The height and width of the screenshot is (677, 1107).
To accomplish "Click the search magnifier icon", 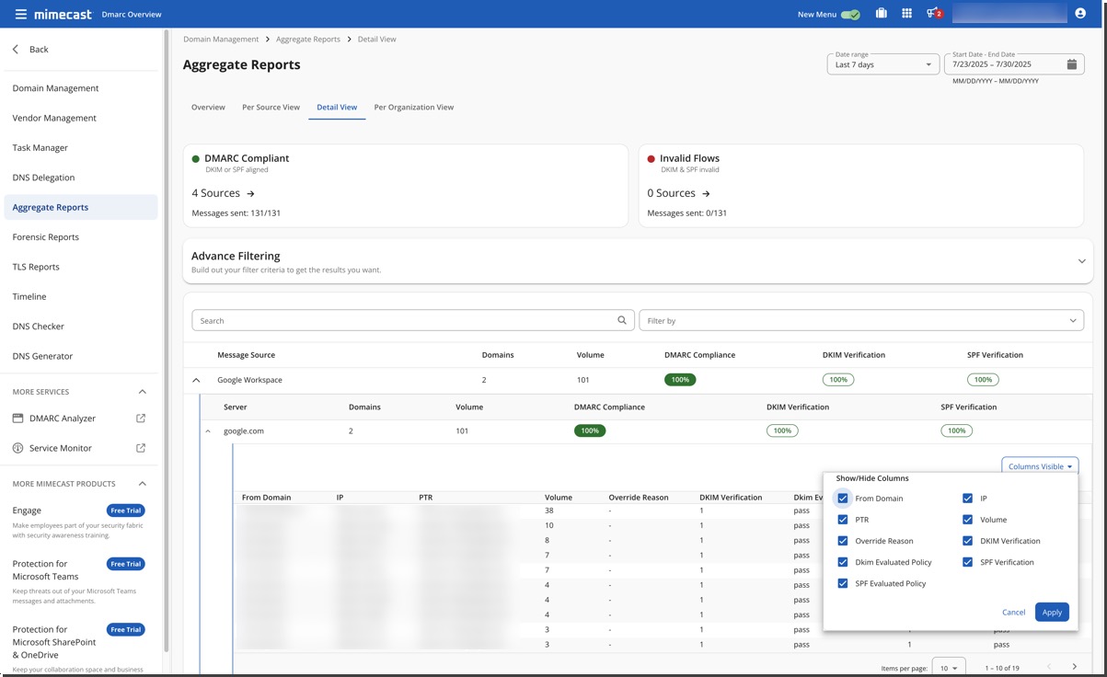I will pos(623,321).
